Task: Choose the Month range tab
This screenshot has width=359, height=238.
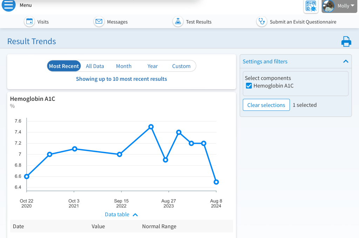Action: (x=124, y=66)
